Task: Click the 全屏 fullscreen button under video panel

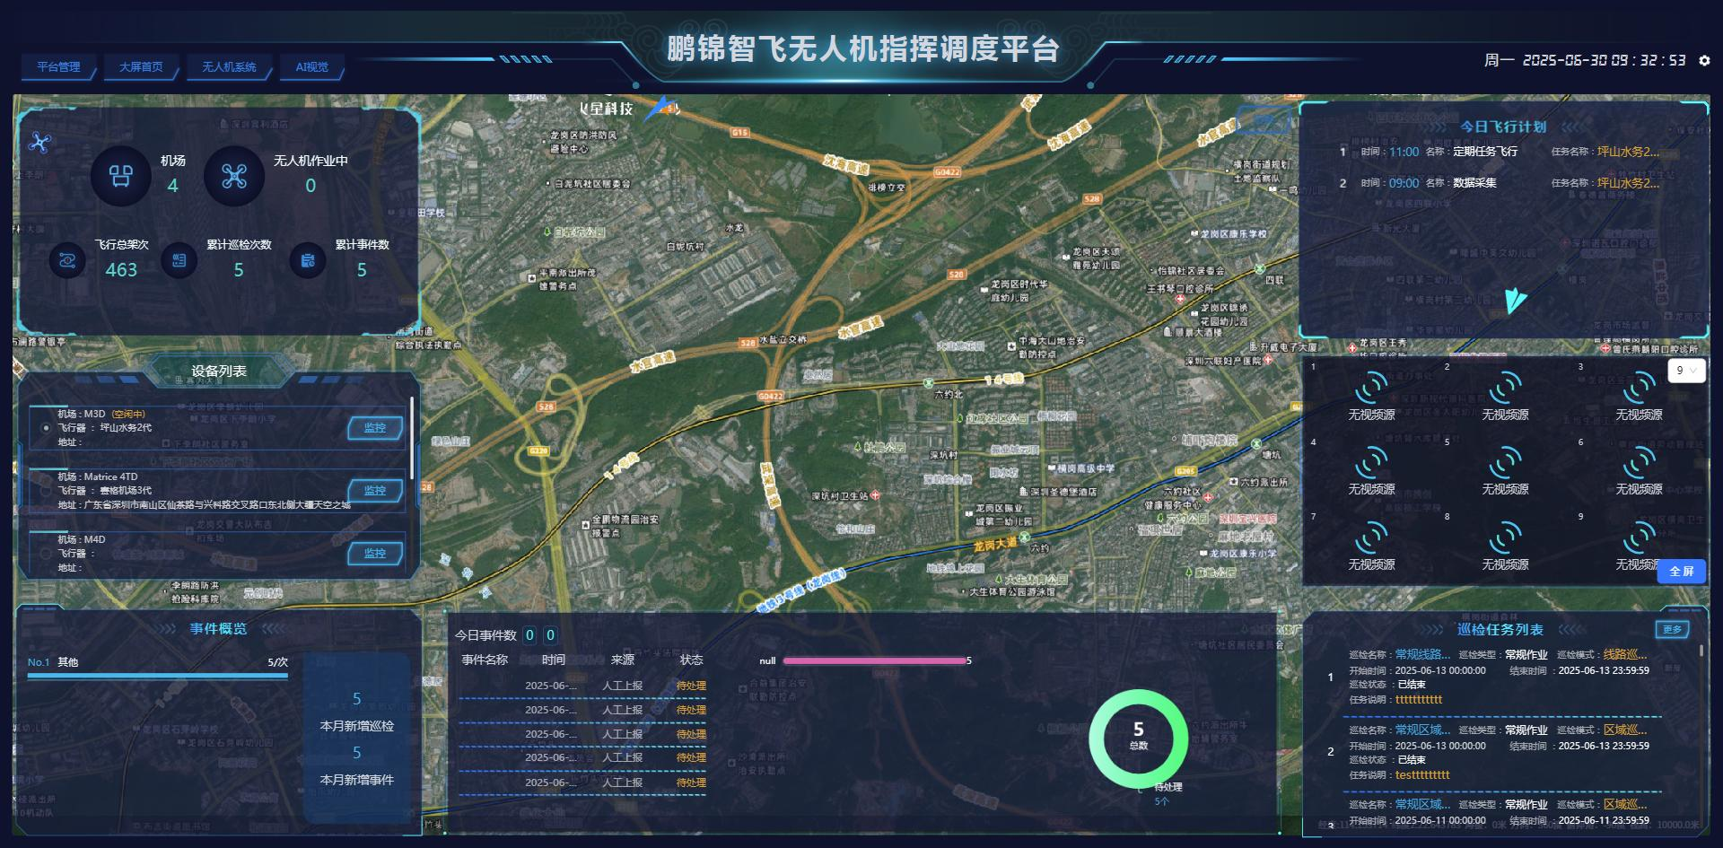Action: 1682,572
